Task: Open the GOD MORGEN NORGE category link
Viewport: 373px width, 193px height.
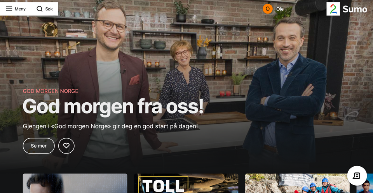Action: 51,91
